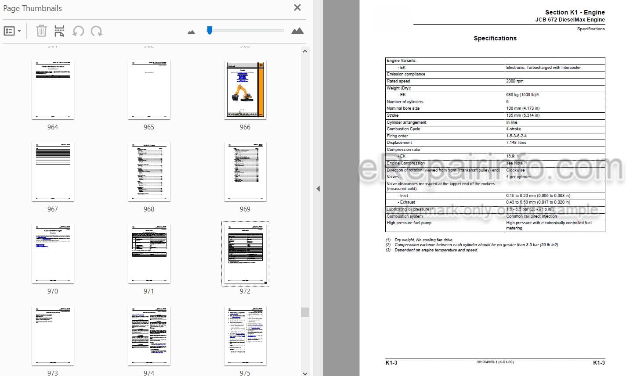Collapse the navigation pane with the arrow

318,189
